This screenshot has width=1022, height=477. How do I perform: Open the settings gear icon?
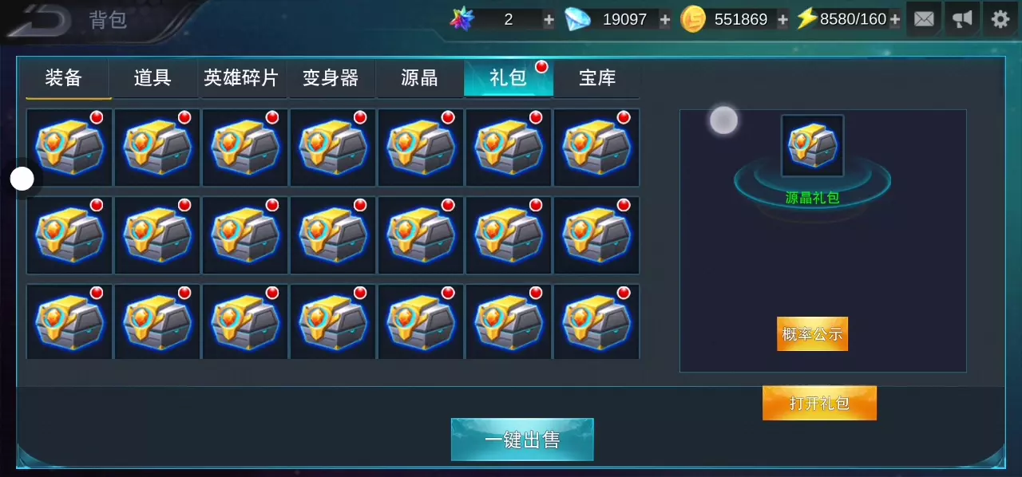[x=1000, y=19]
